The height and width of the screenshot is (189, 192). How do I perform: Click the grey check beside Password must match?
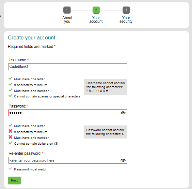point(10,168)
